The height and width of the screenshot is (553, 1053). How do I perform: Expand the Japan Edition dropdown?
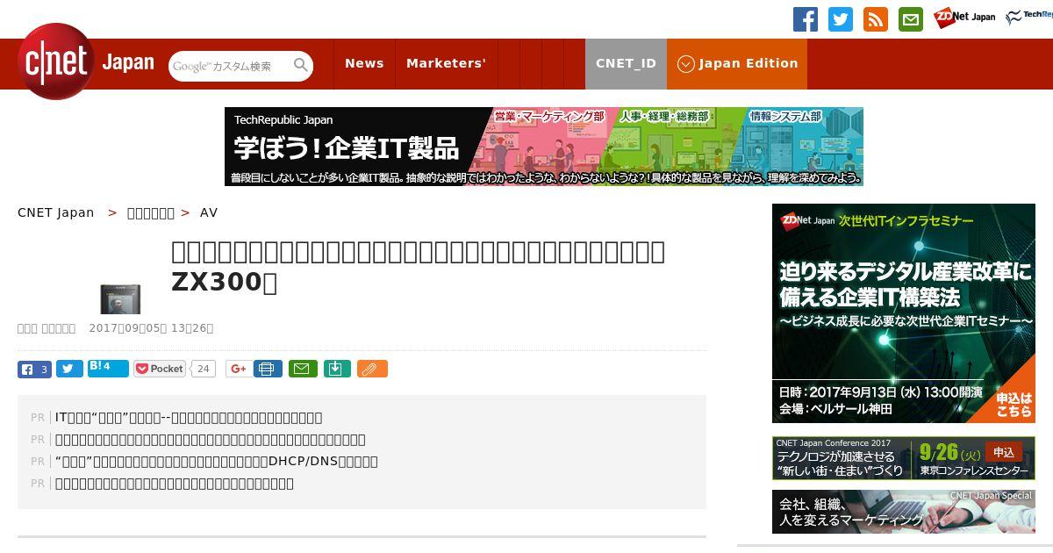(x=737, y=63)
